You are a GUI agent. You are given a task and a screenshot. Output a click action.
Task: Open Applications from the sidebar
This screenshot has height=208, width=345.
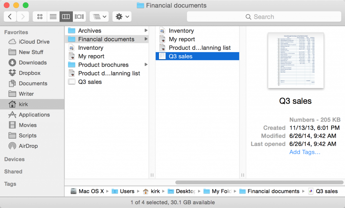(32, 115)
